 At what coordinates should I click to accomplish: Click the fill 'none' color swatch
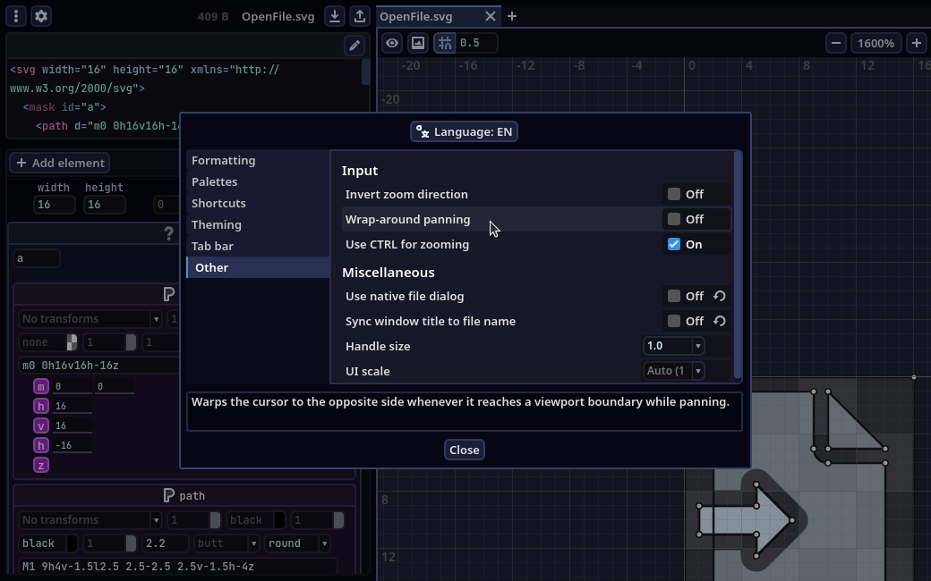click(x=72, y=342)
